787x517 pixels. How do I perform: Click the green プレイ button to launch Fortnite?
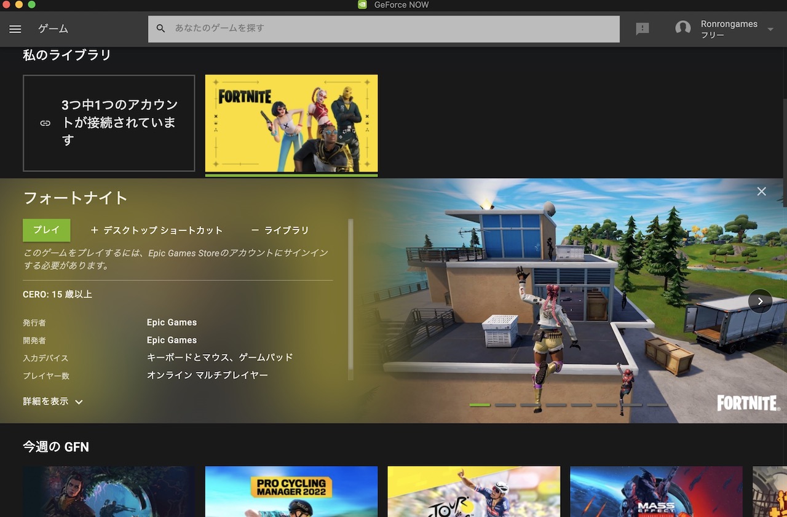coord(46,230)
